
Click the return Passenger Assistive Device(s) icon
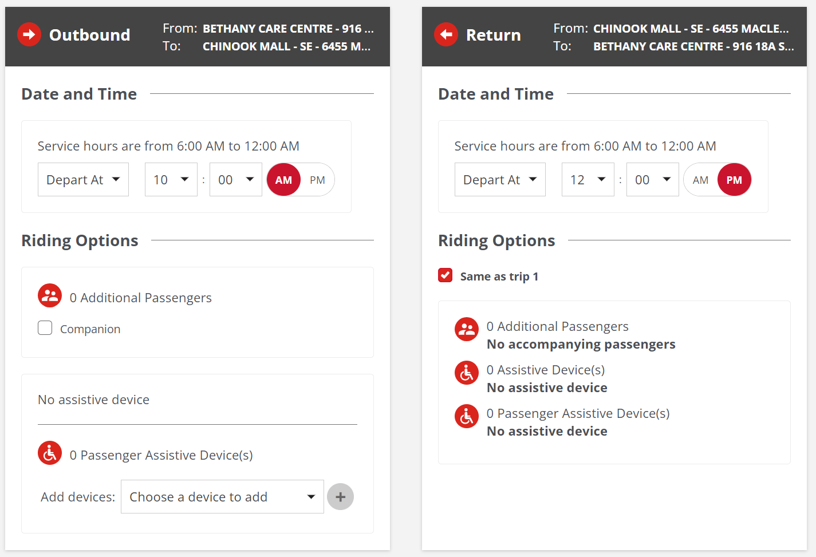click(x=467, y=416)
